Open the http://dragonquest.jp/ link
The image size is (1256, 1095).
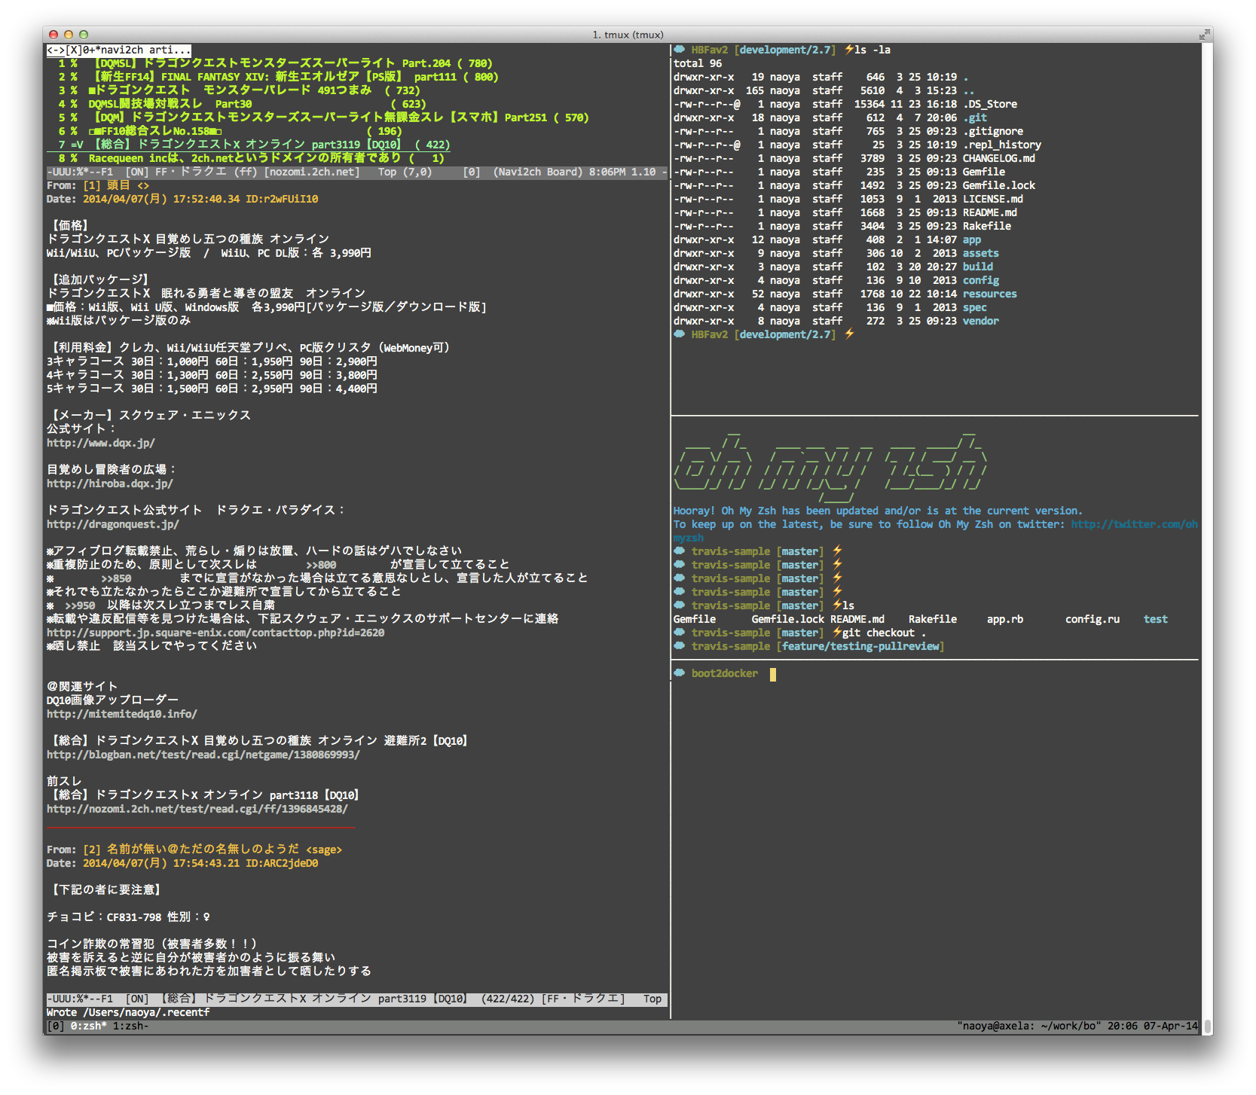[x=113, y=524]
